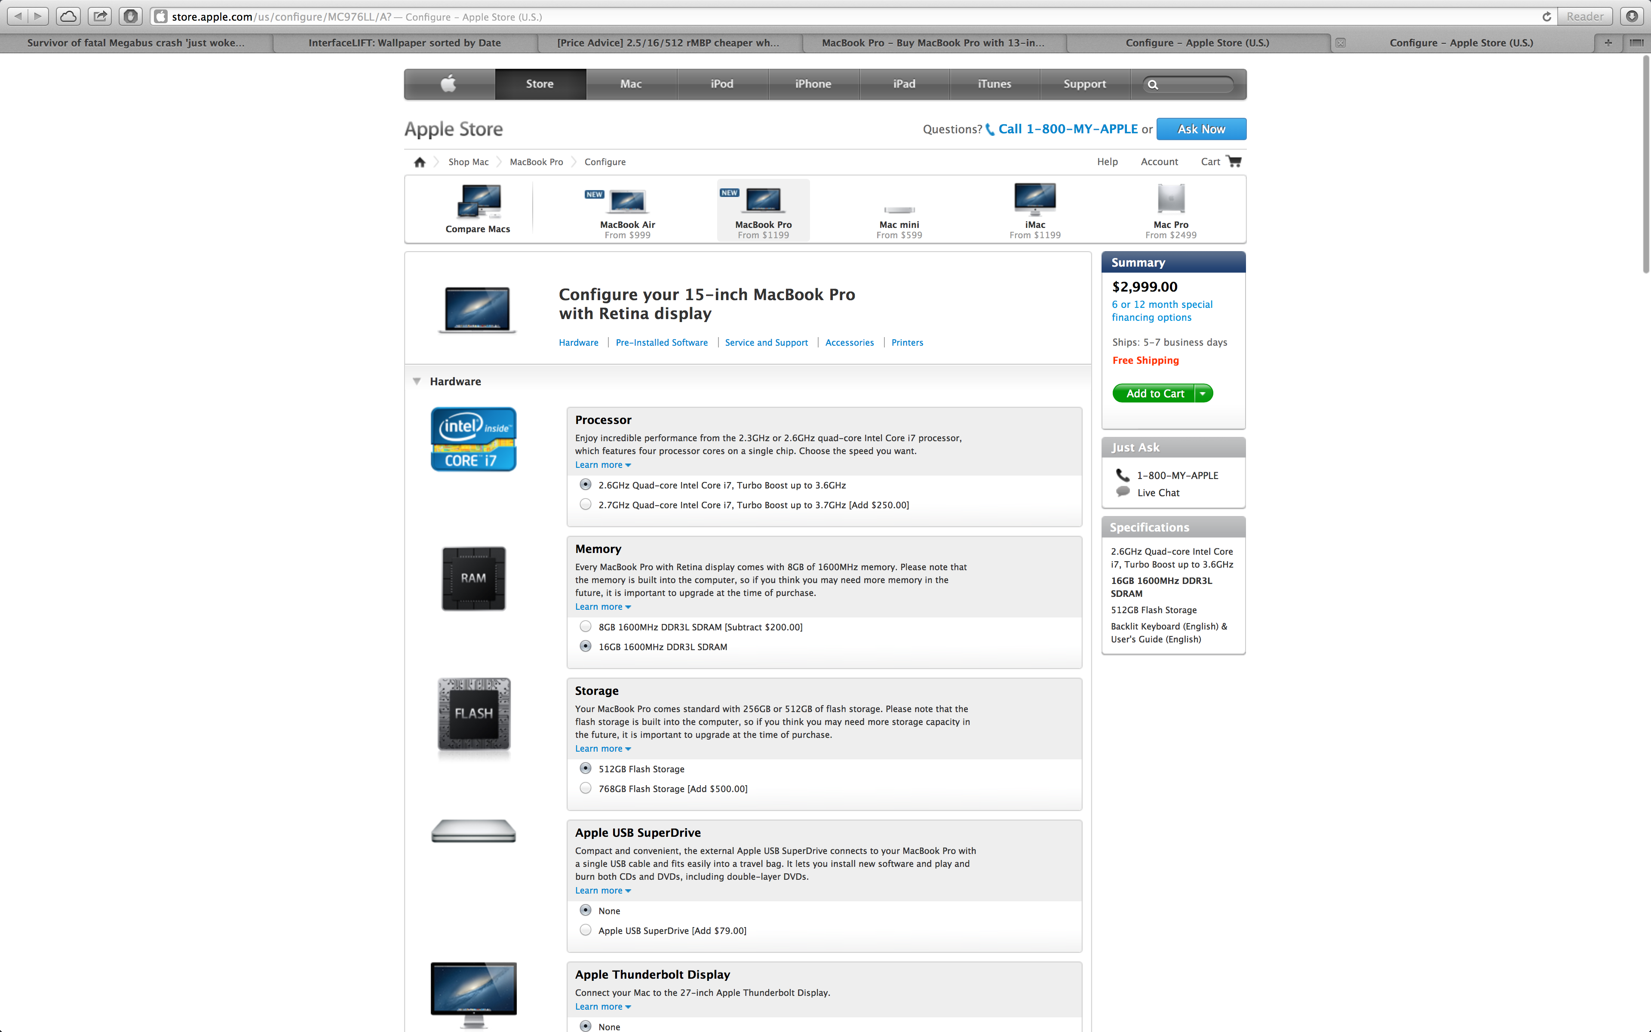
Task: Open the iPad nav tab
Action: (x=904, y=84)
